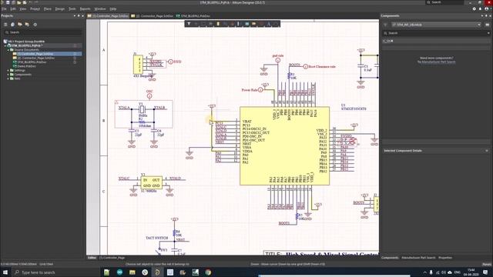Viewport: 493px width, 277px height.
Task: Open the Components panel options dropdown arrow
Action: tap(482, 15)
